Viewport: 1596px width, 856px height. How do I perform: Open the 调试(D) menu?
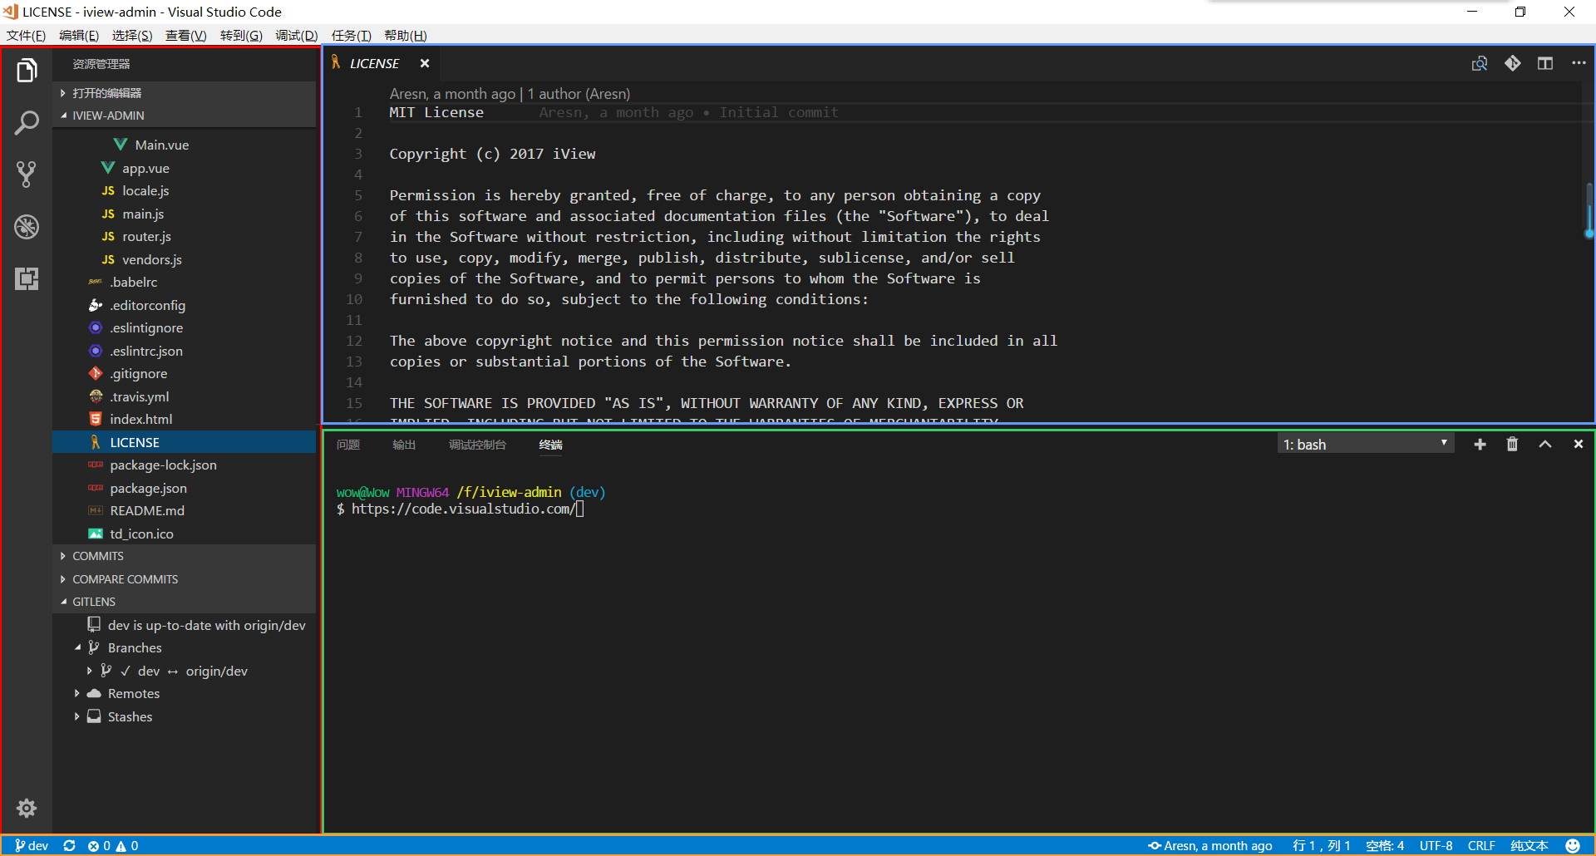297,35
